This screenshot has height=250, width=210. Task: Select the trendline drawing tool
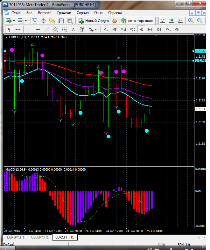coord(47,29)
